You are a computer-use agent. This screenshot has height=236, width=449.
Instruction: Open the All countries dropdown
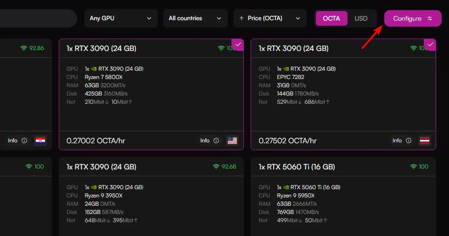(195, 18)
